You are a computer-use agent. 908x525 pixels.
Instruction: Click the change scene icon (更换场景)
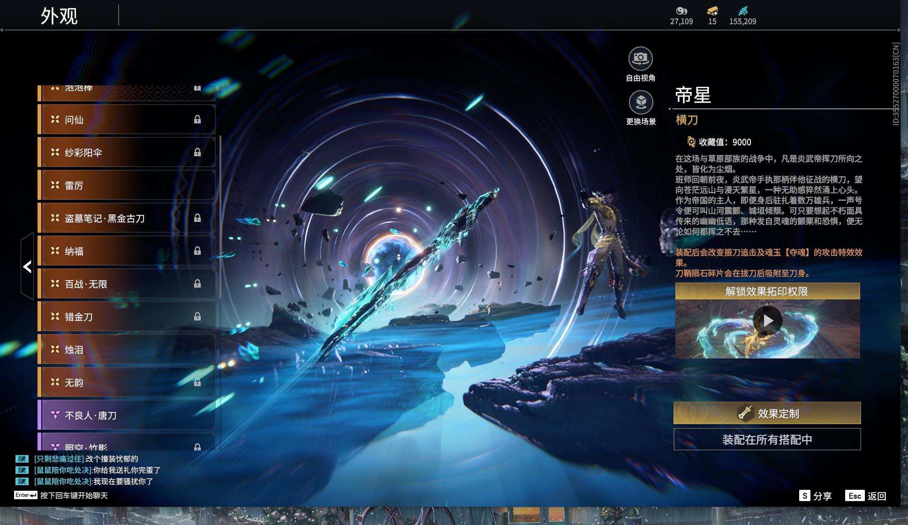[641, 102]
